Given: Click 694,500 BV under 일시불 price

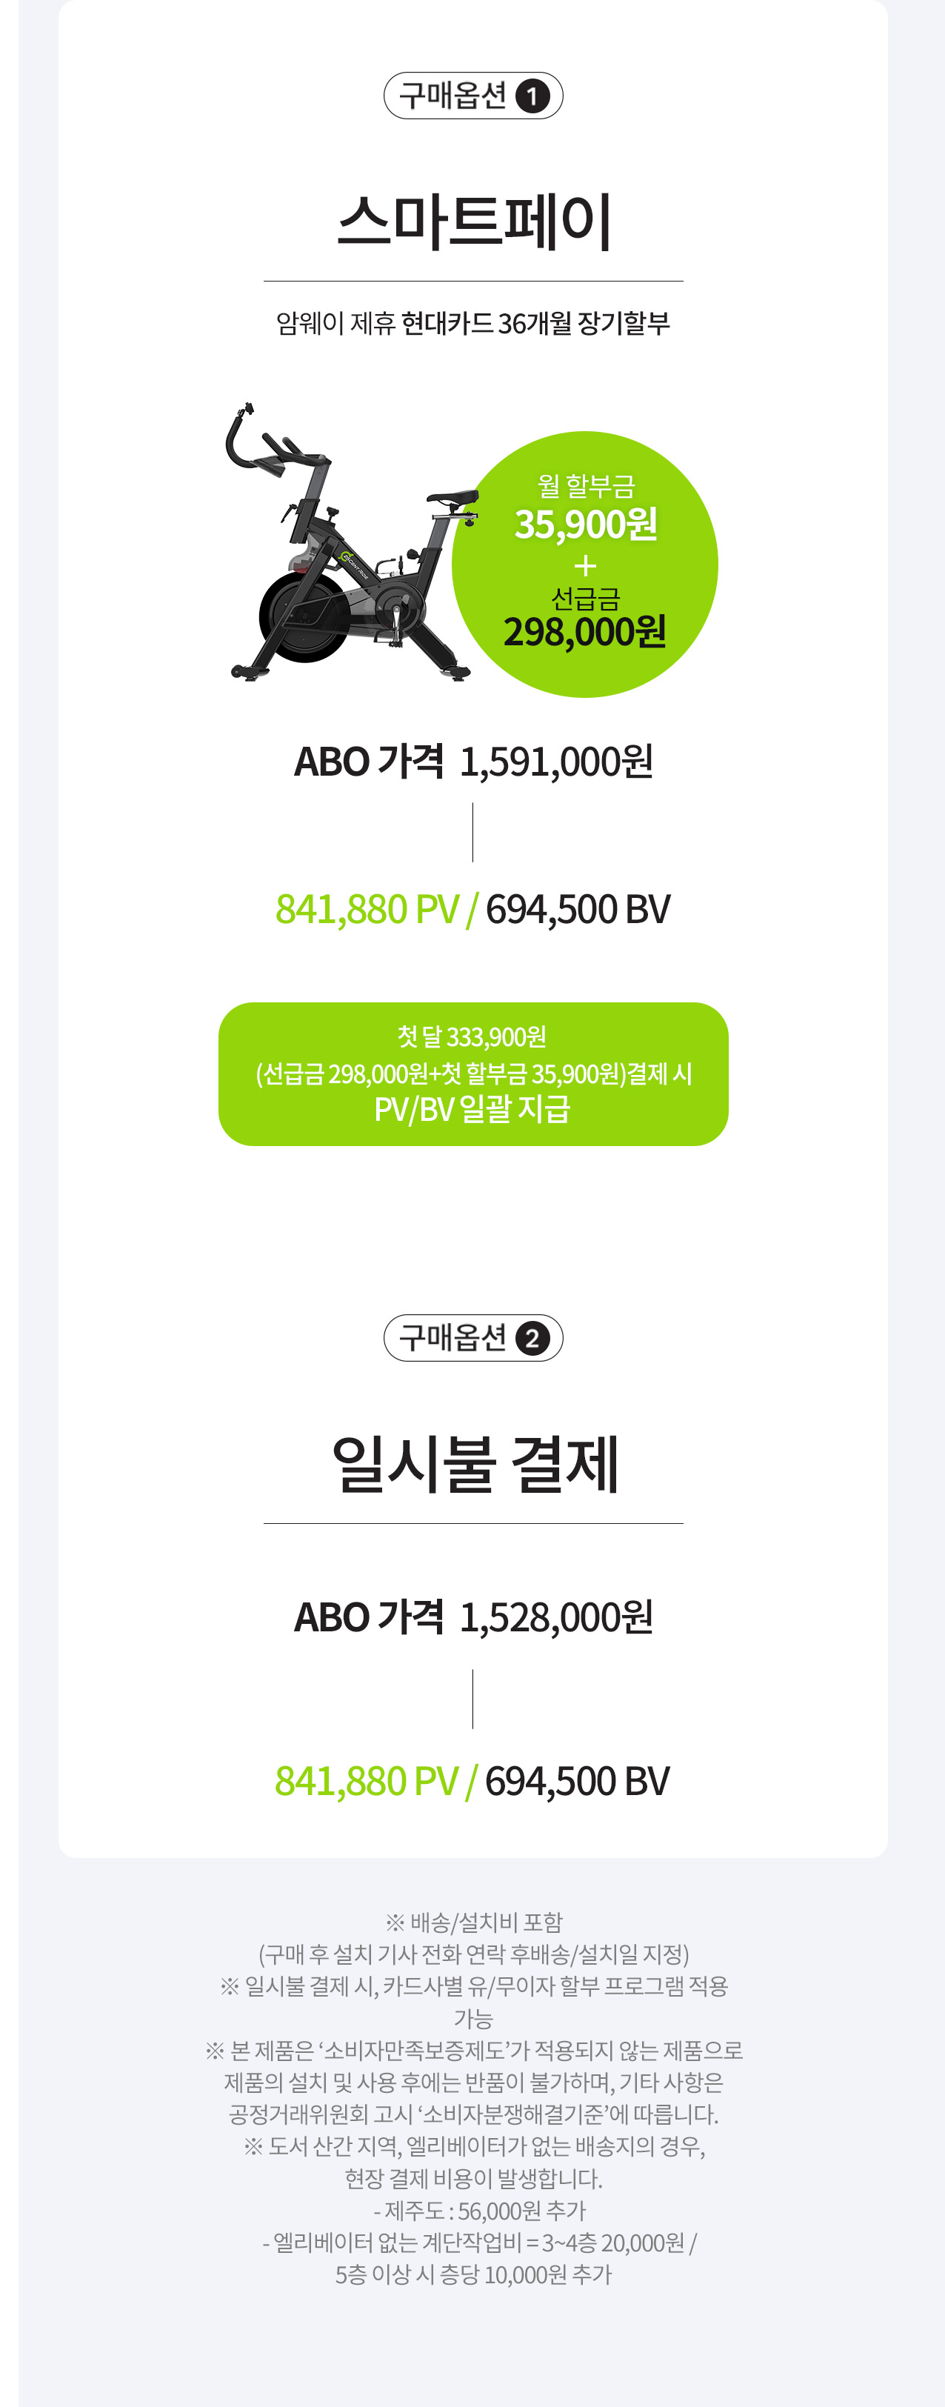Looking at the screenshot, I should (577, 1781).
